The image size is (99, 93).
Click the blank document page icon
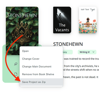click(x=16, y=74)
